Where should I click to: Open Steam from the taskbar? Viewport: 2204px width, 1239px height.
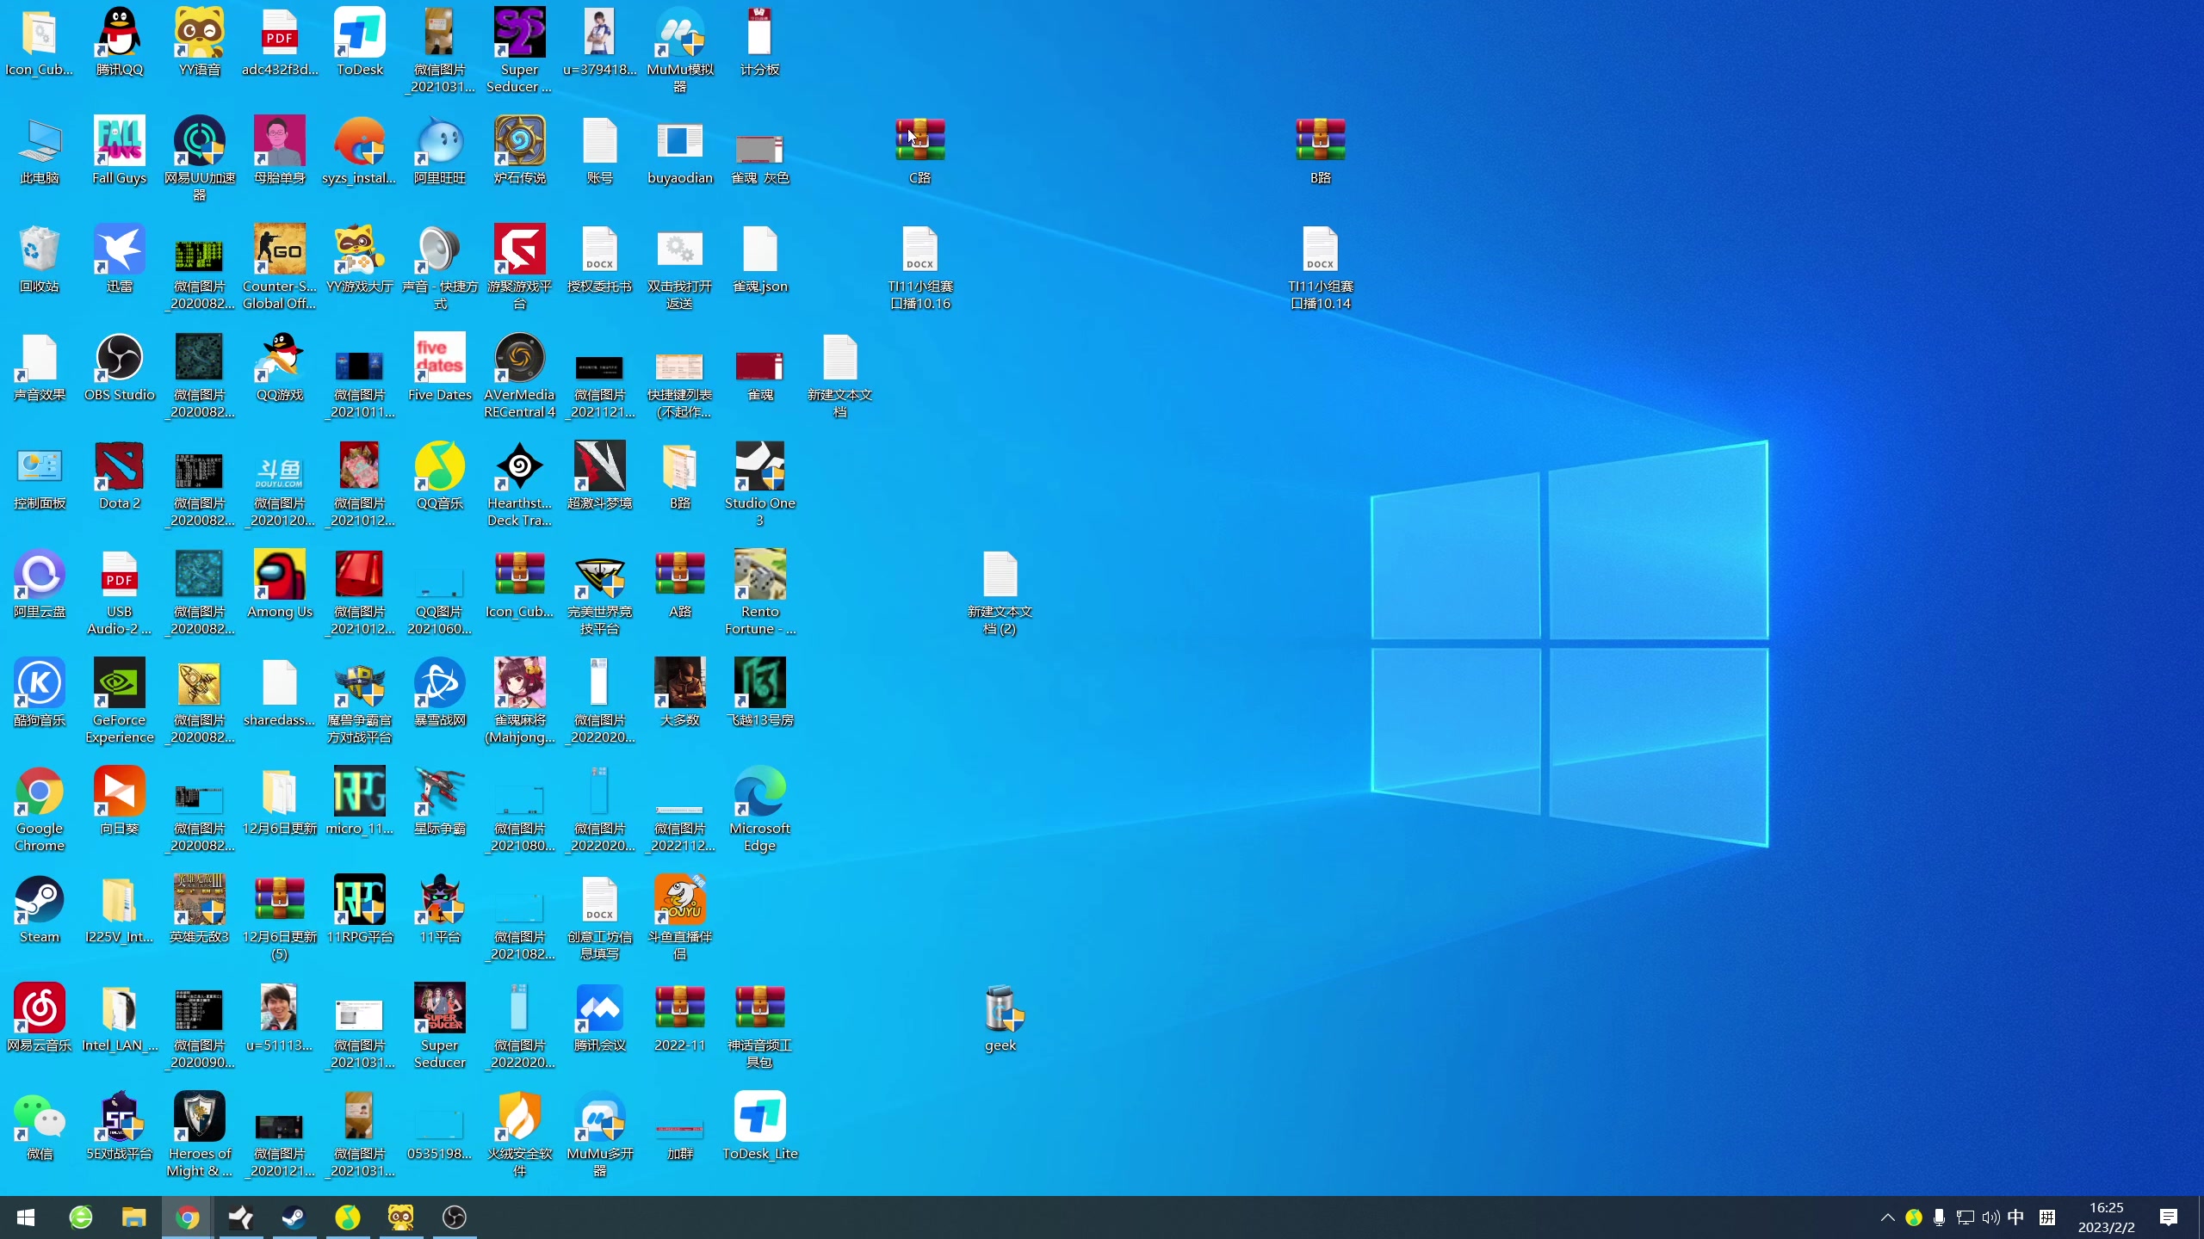294,1217
